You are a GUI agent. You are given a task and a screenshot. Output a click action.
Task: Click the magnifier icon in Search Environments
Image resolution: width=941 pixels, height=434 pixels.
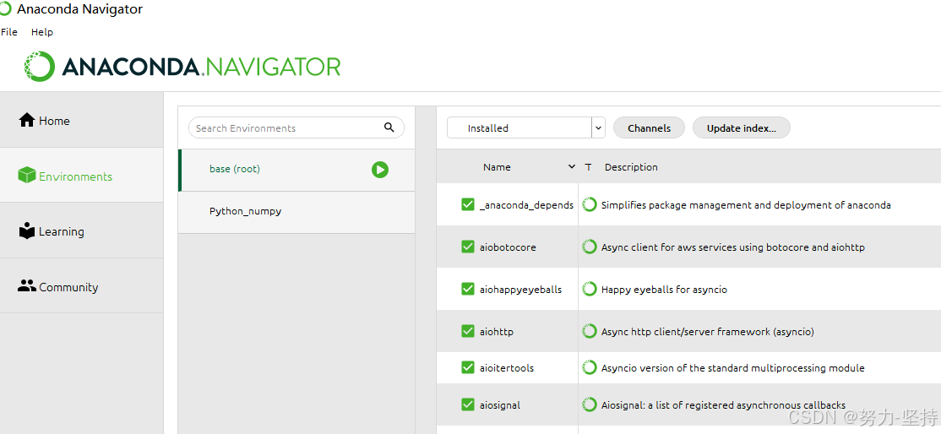pyautogui.click(x=389, y=127)
